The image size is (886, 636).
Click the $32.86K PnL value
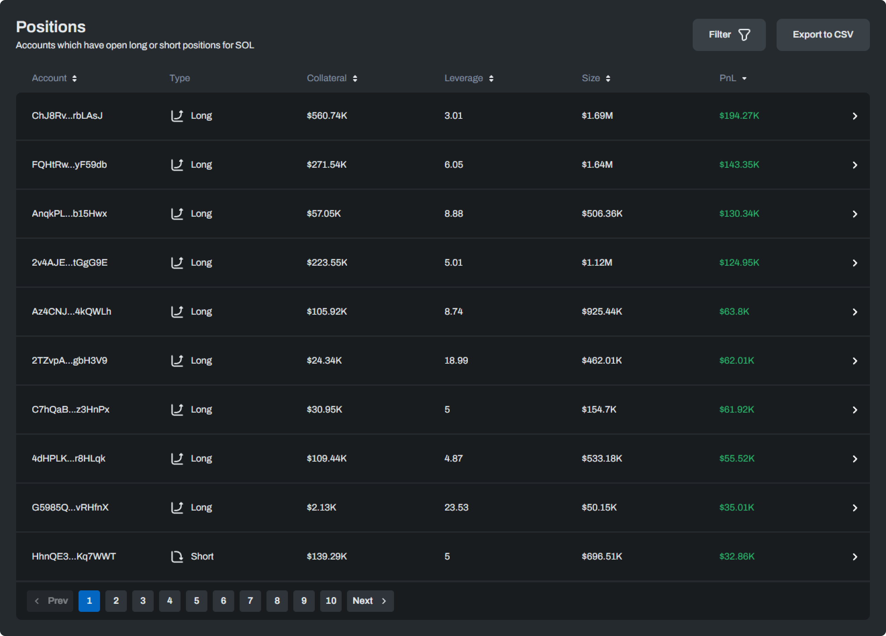pos(737,556)
